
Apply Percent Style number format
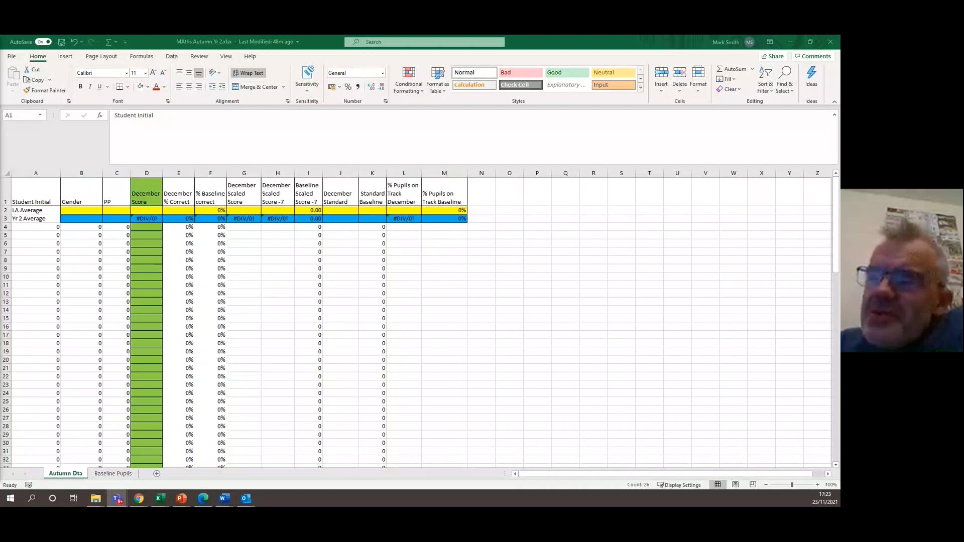coord(348,86)
